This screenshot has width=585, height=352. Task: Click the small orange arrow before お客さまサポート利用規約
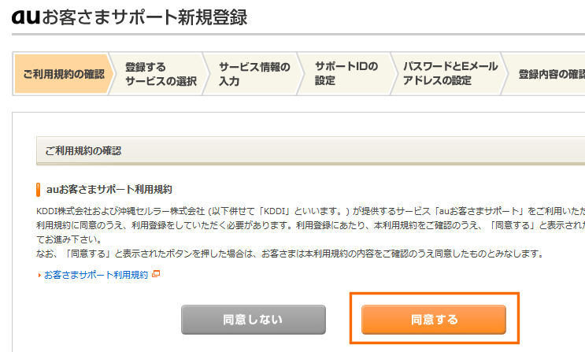pyautogui.click(x=39, y=275)
